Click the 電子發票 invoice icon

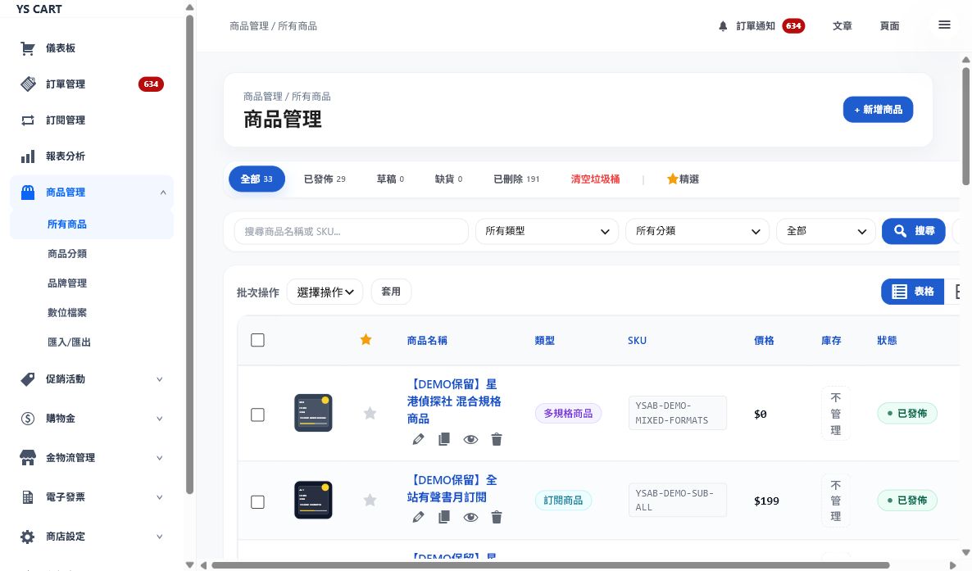coord(28,497)
